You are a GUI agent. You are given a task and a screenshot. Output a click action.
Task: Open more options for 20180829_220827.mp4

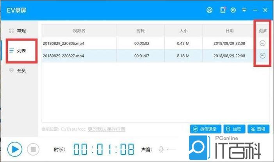262,56
